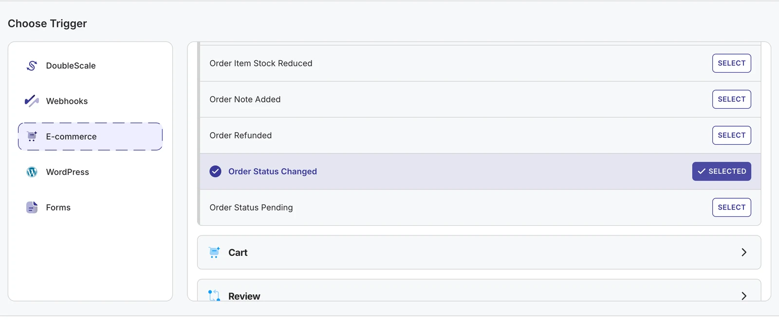The height and width of the screenshot is (325, 779).
Task: Click the Forms document icon
Action: pyautogui.click(x=32, y=208)
